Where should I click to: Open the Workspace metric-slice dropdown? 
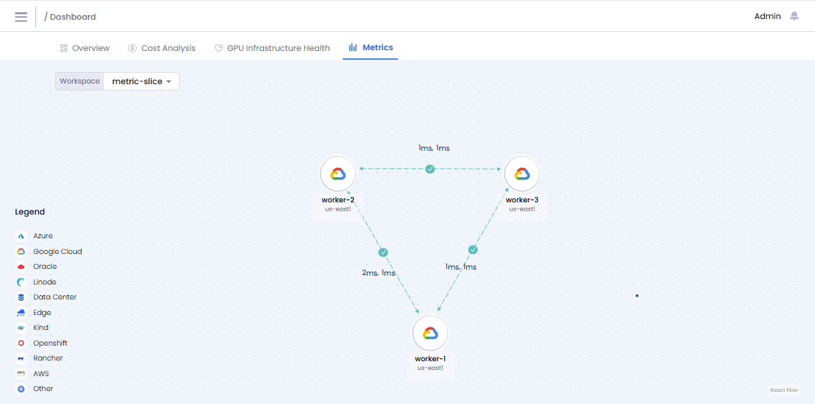click(142, 81)
